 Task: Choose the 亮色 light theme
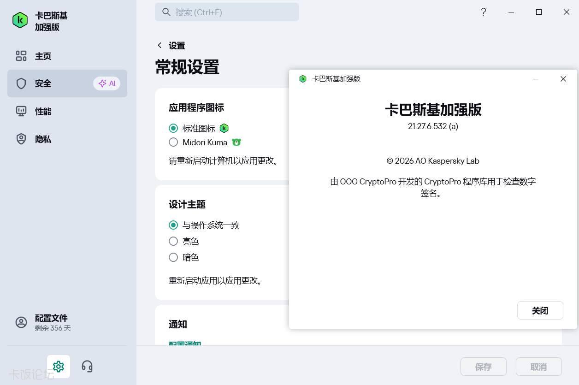pos(173,241)
